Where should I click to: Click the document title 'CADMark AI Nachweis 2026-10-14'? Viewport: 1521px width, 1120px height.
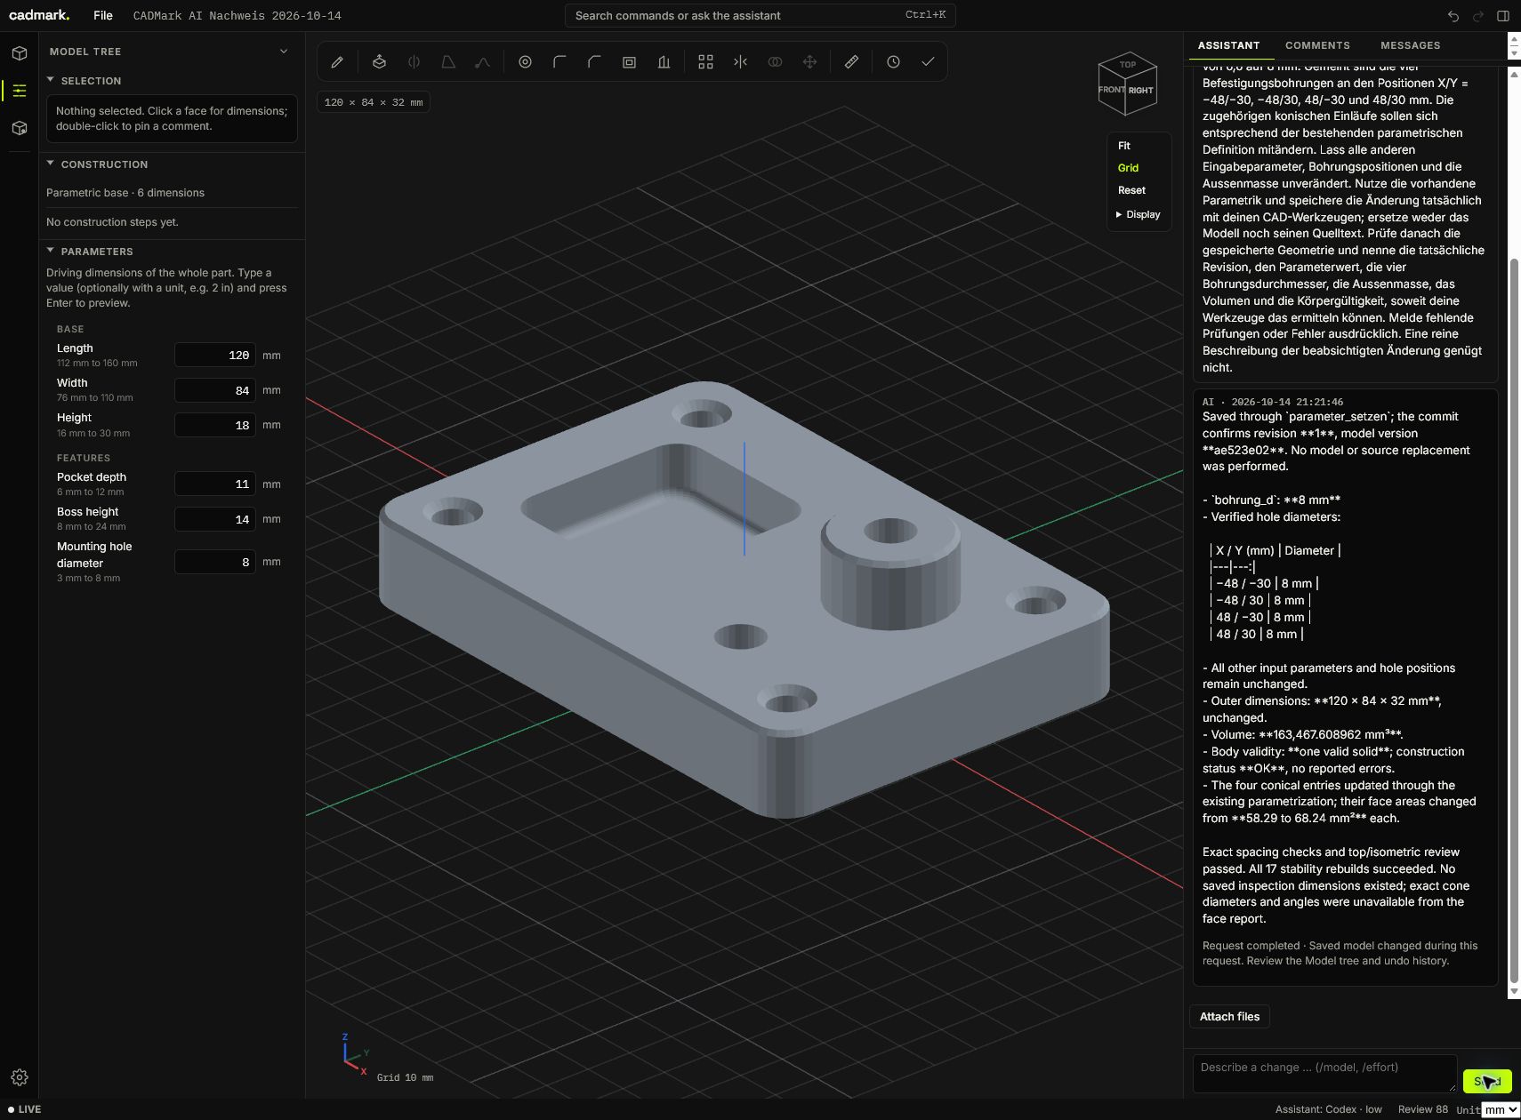click(237, 16)
